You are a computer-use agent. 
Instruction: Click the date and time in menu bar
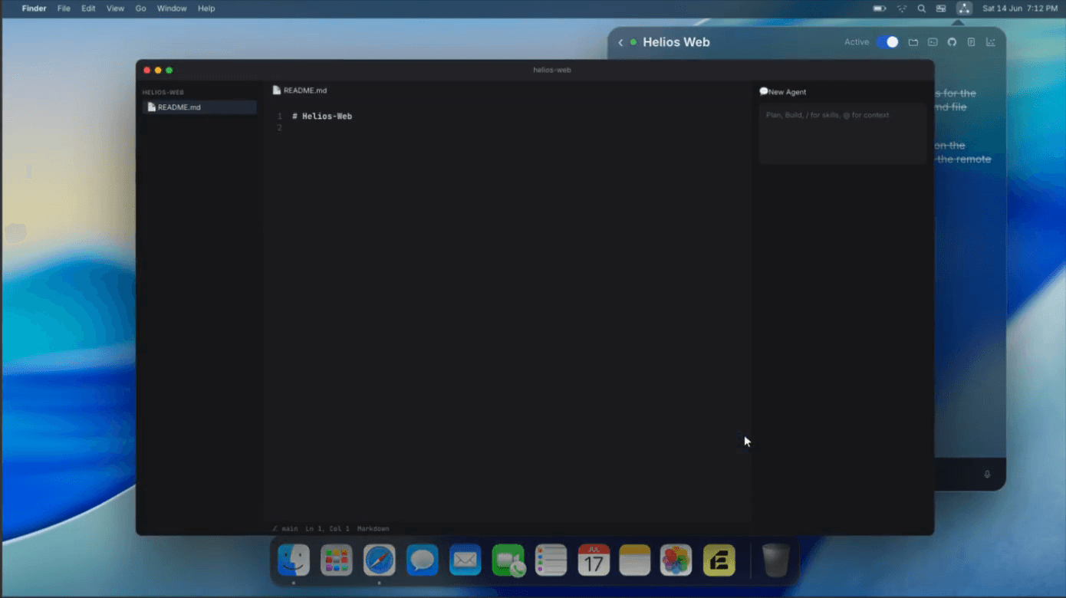click(x=1020, y=8)
